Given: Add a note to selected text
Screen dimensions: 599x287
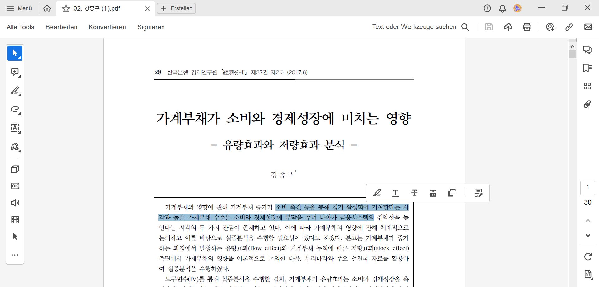Looking at the screenshot, I should pyautogui.click(x=478, y=193).
